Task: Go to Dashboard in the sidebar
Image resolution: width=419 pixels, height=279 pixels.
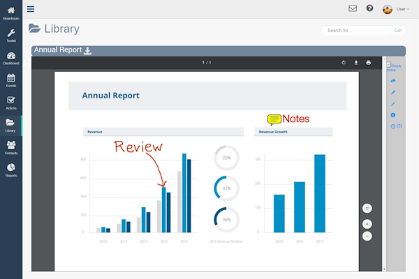Action: 11,56
